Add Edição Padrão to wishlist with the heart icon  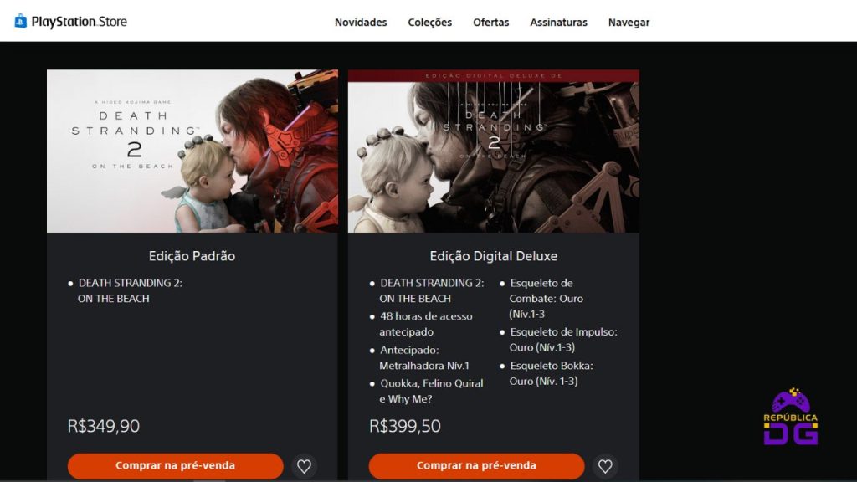[304, 466]
